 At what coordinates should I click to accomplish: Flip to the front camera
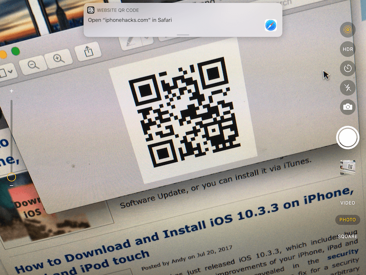tap(348, 107)
